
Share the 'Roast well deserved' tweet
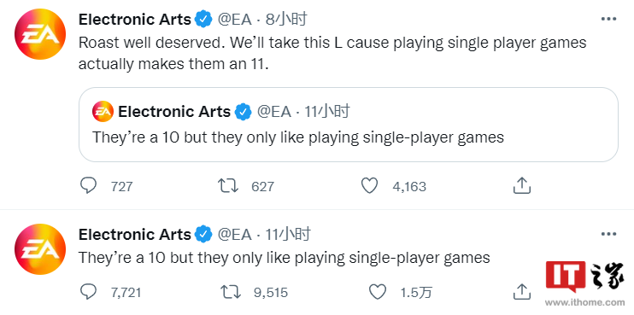point(521,186)
